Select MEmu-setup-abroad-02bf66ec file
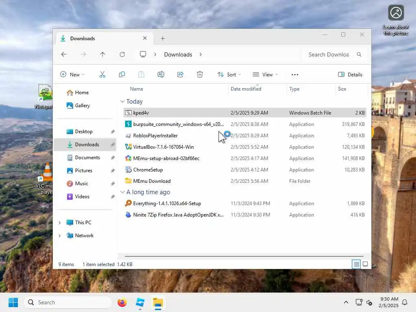Image resolution: width=416 pixels, height=312 pixels. pyautogui.click(x=245, y=158)
